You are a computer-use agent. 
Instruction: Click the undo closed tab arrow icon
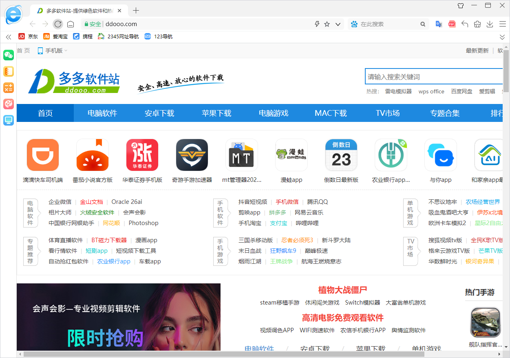[465, 24]
